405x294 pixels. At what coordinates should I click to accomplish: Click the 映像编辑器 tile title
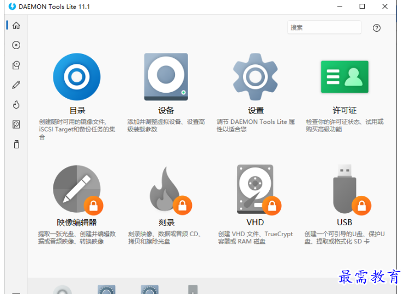77,223
